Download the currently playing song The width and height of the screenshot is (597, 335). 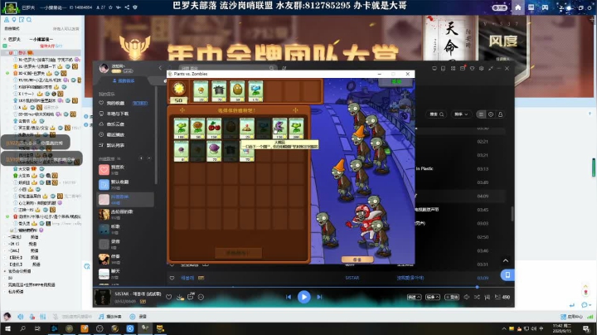[180, 297]
